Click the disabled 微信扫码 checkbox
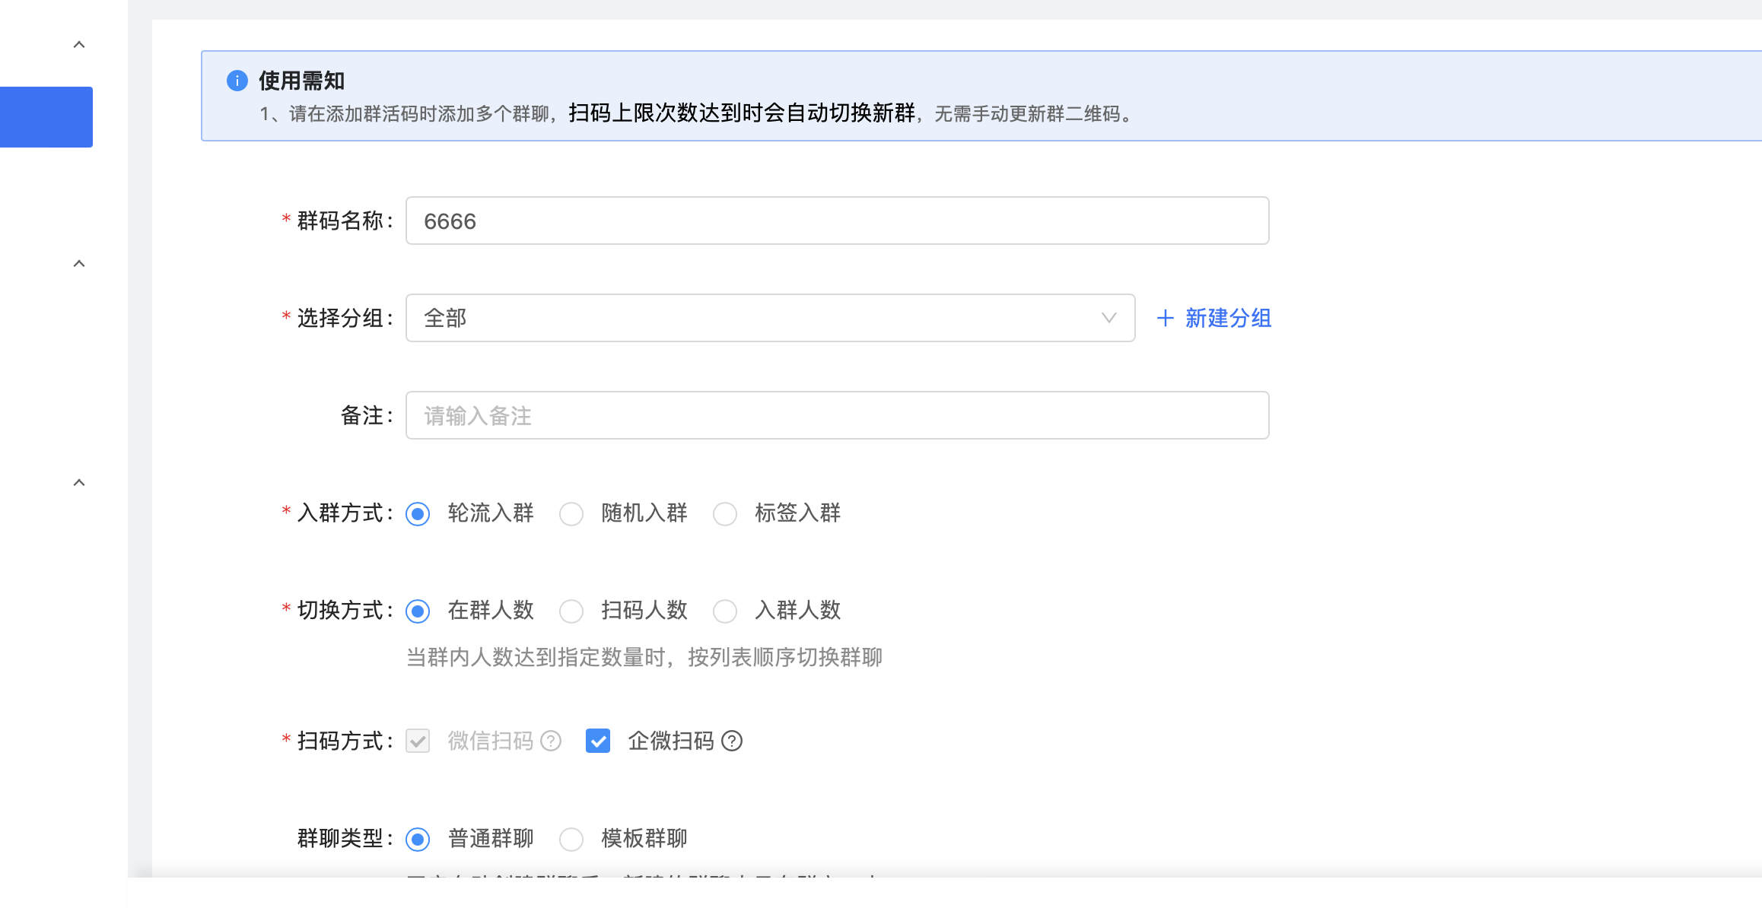 coord(418,741)
